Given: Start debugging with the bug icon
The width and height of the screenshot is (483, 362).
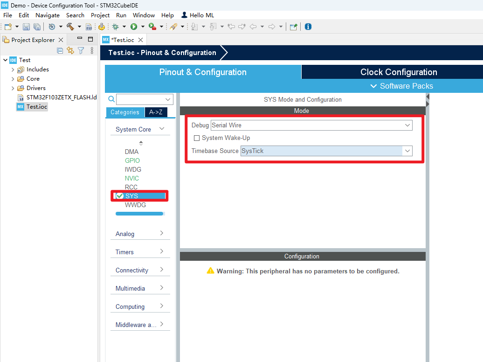Looking at the screenshot, I should [x=116, y=27].
